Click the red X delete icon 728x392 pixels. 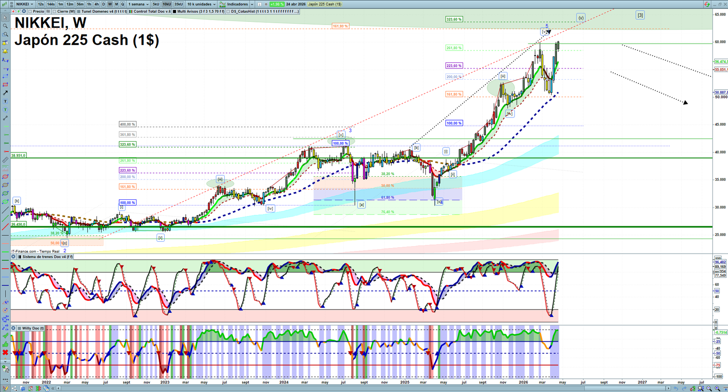click(5, 352)
